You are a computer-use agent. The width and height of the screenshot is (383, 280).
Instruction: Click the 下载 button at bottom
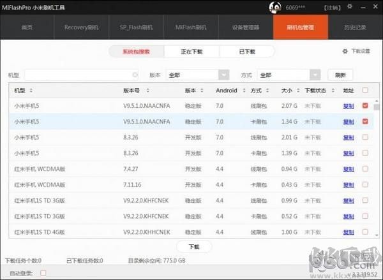pos(194,246)
